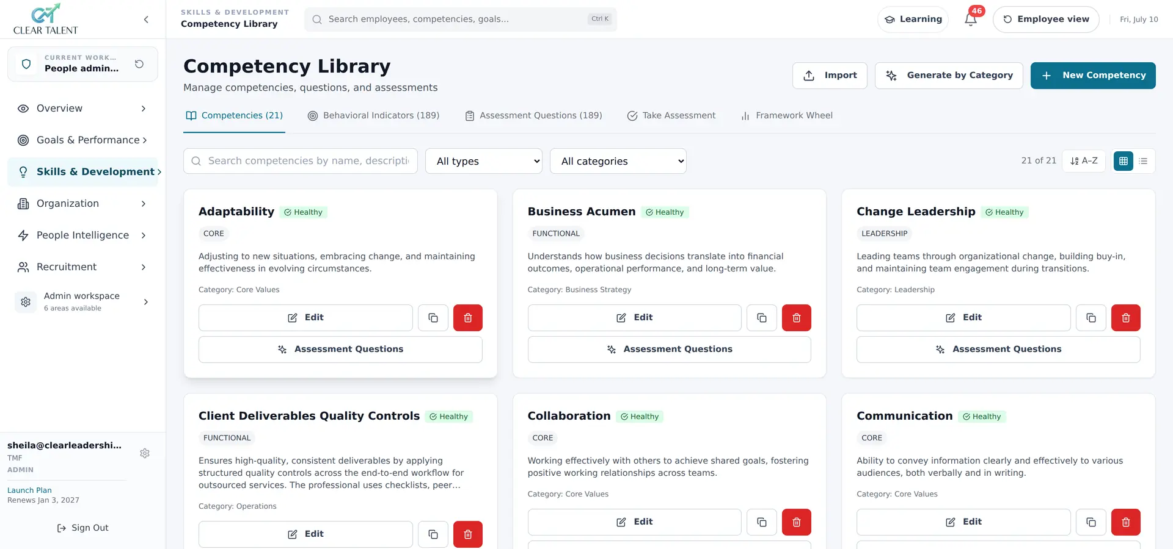This screenshot has height=549, width=1173.
Task: Focus the global search employees field
Action: coord(460,20)
